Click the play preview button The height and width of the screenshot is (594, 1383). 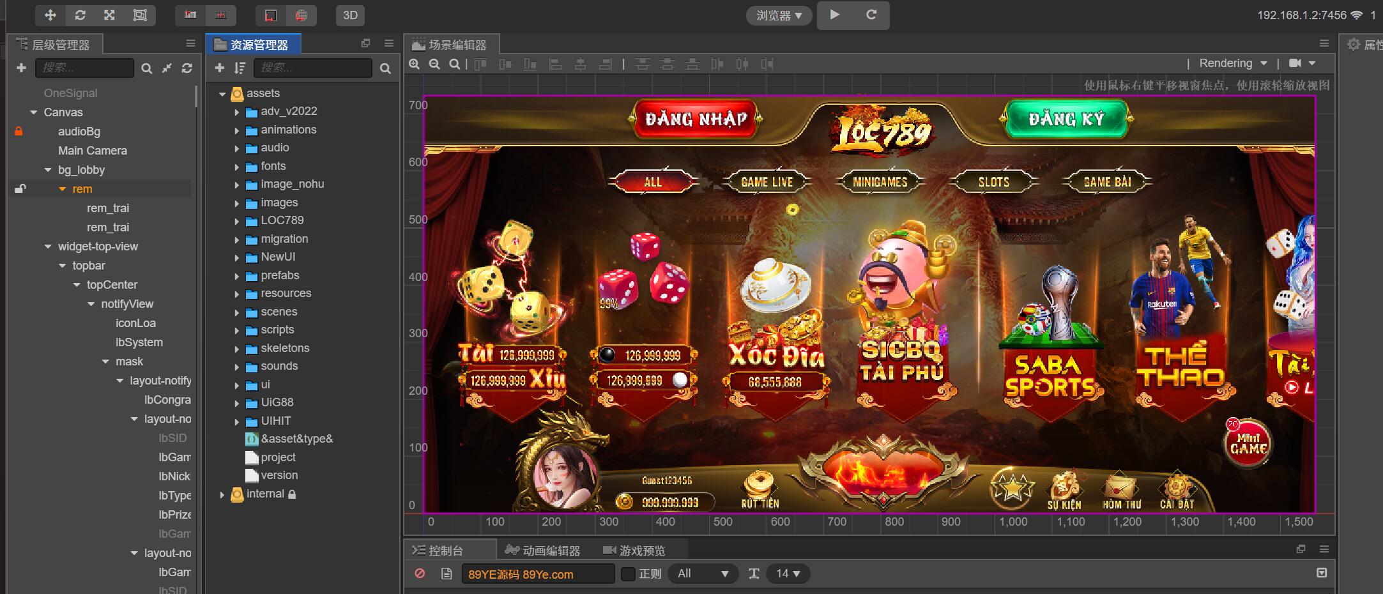[x=834, y=15]
